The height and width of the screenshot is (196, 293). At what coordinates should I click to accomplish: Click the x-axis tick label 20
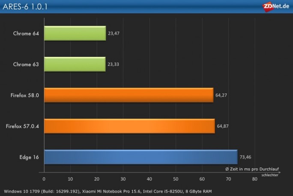coord(97,179)
